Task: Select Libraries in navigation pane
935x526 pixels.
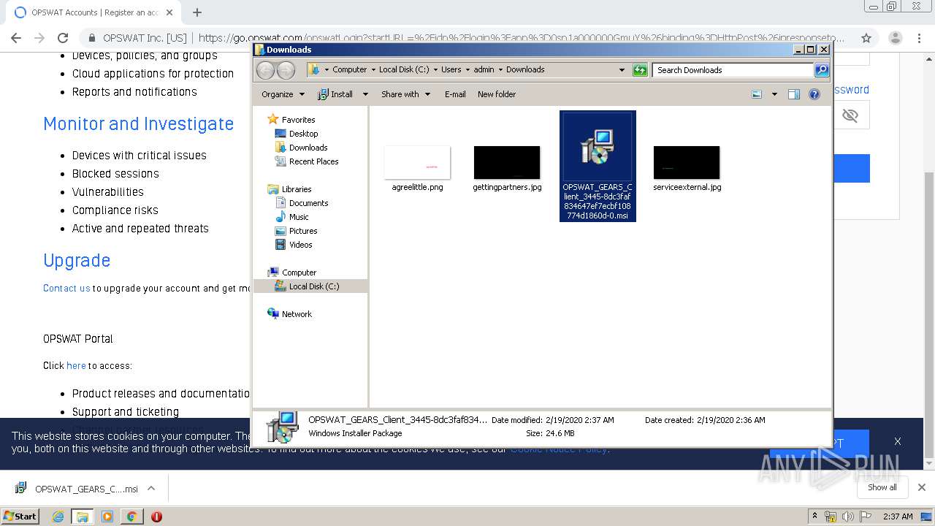Action: (x=290, y=189)
